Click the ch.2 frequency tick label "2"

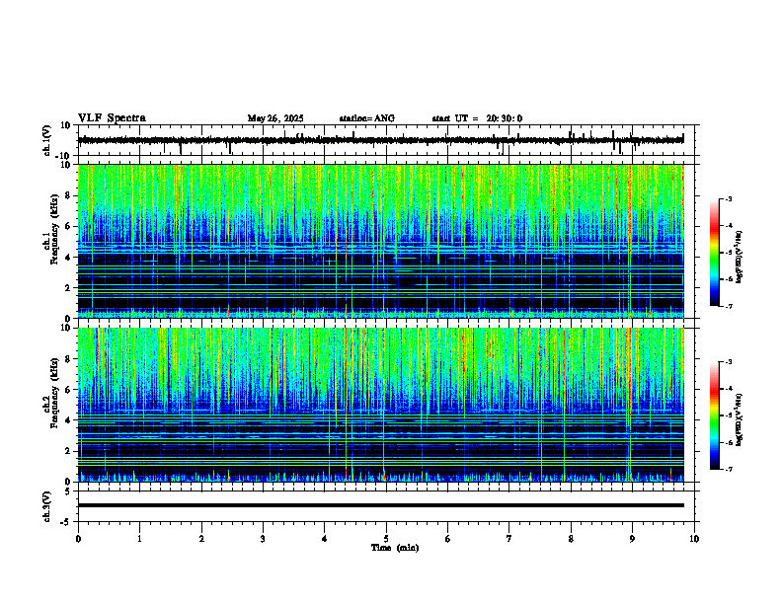pos(68,451)
